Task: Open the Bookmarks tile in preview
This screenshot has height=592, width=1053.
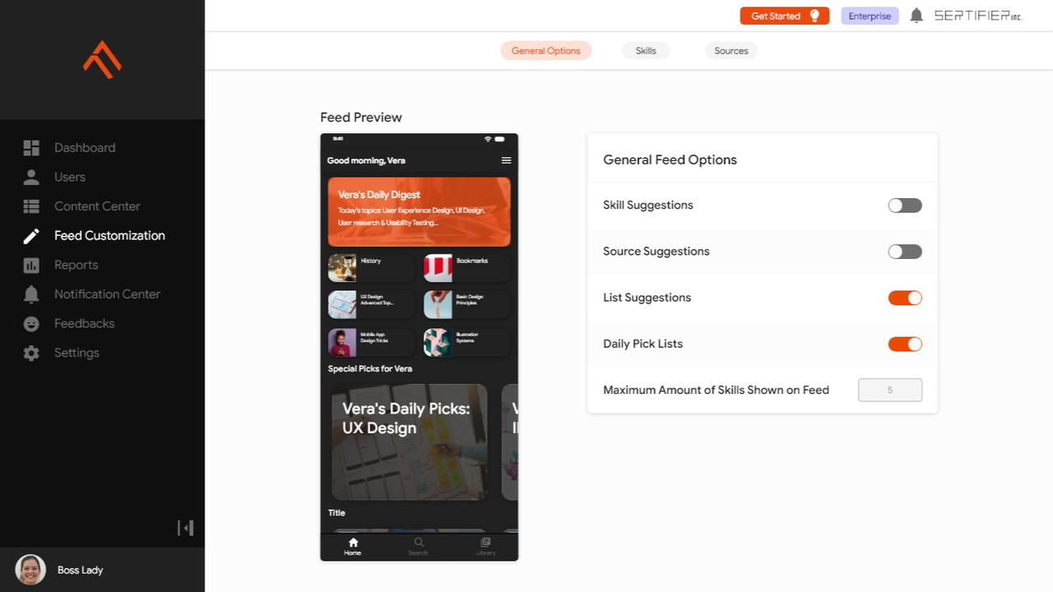Action: click(x=467, y=268)
